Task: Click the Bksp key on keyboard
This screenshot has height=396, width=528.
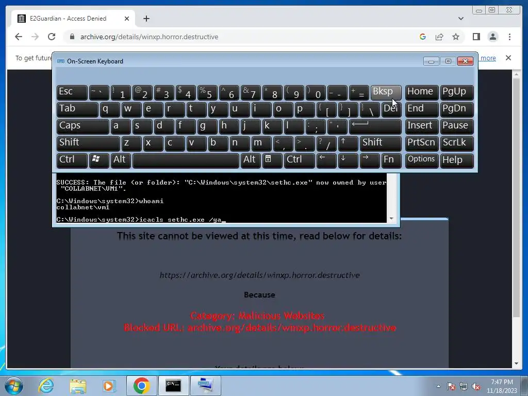Action: pos(386,92)
